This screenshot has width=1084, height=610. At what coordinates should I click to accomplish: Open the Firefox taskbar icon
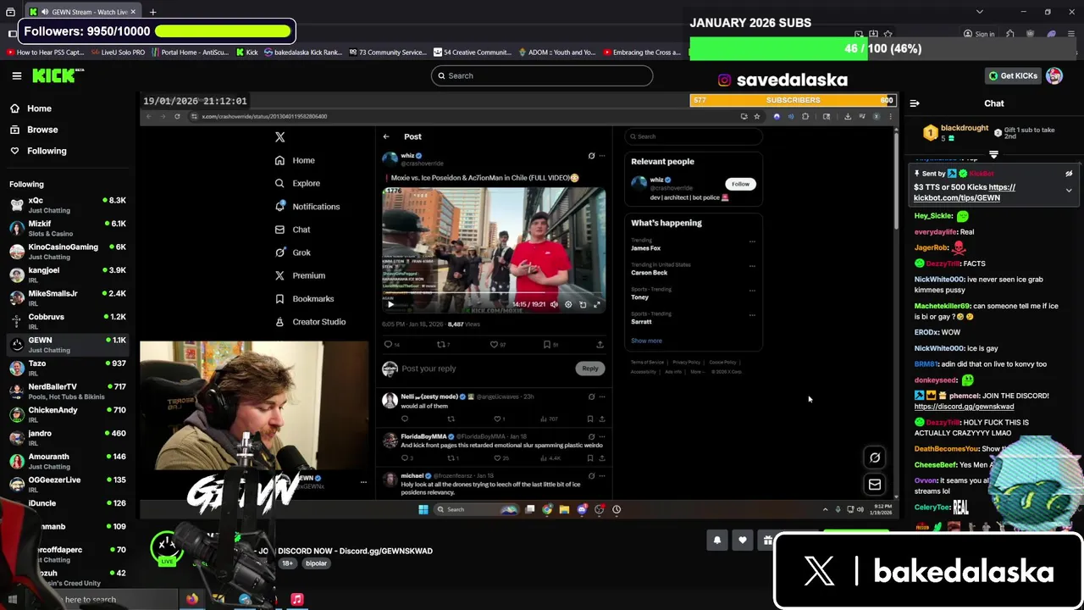tap(192, 599)
